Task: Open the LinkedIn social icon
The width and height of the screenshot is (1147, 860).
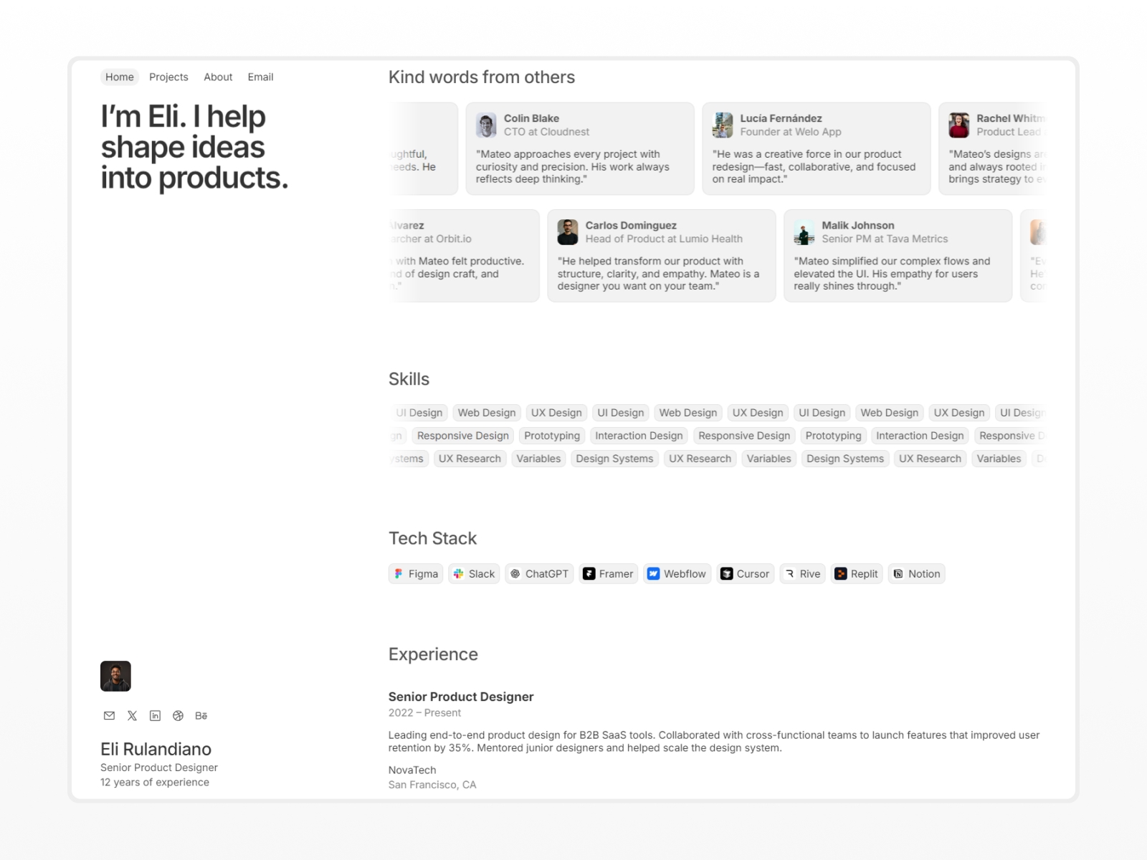Action: click(155, 715)
